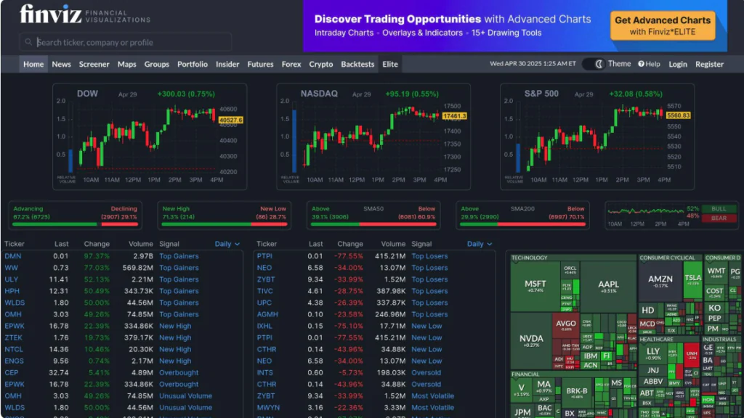Click New Low signal in IXHL row

pos(426,326)
